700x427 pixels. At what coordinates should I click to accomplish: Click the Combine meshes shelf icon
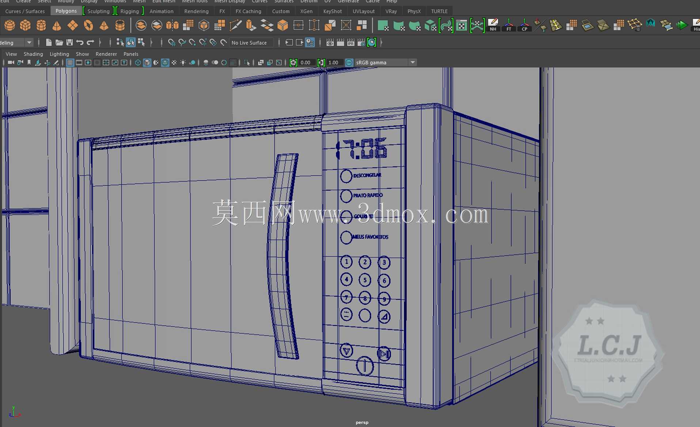[141, 26]
